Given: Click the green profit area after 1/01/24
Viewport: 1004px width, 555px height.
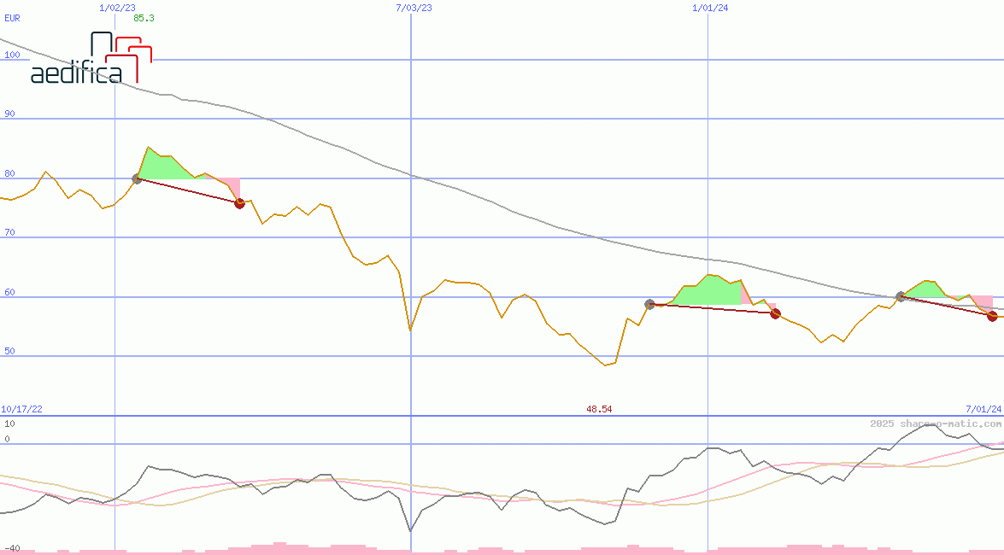Looking at the screenshot, I should coord(709,290).
